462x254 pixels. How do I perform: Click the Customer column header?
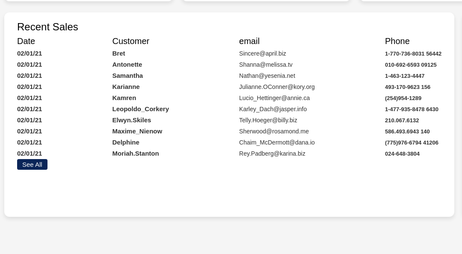coord(130,41)
